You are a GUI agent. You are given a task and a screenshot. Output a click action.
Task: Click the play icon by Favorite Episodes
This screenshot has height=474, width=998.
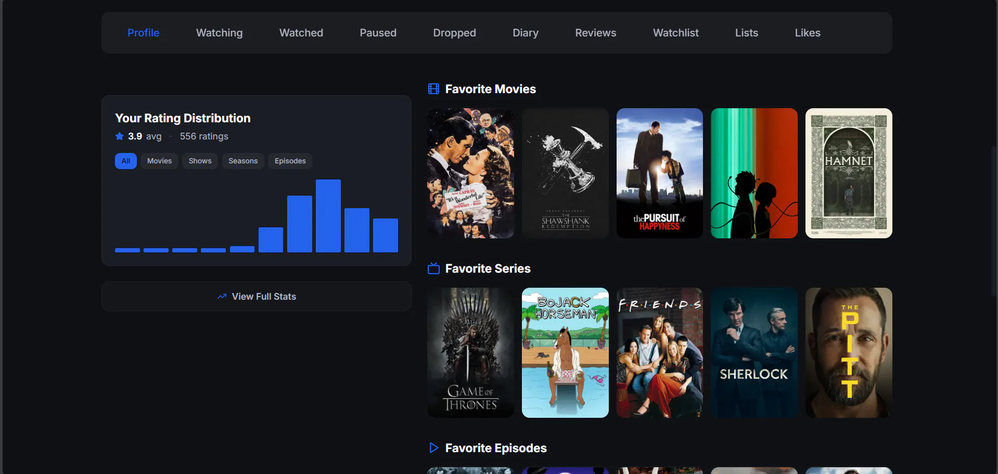pos(433,448)
